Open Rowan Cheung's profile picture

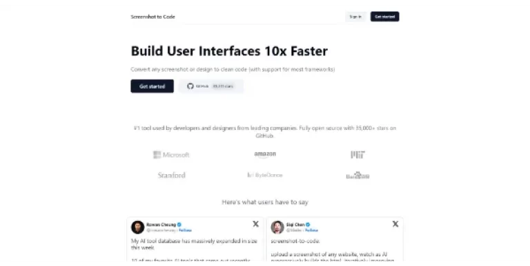(137, 227)
